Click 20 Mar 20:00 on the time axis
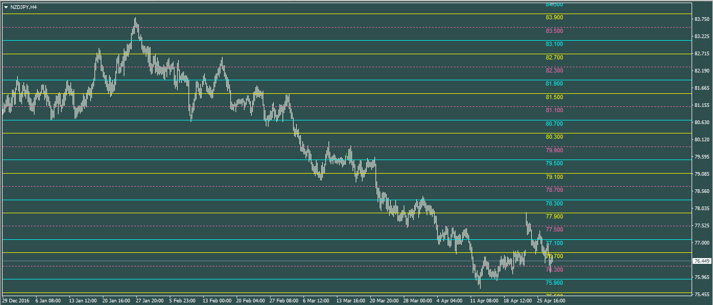This screenshot has height=305, width=713. [384, 301]
